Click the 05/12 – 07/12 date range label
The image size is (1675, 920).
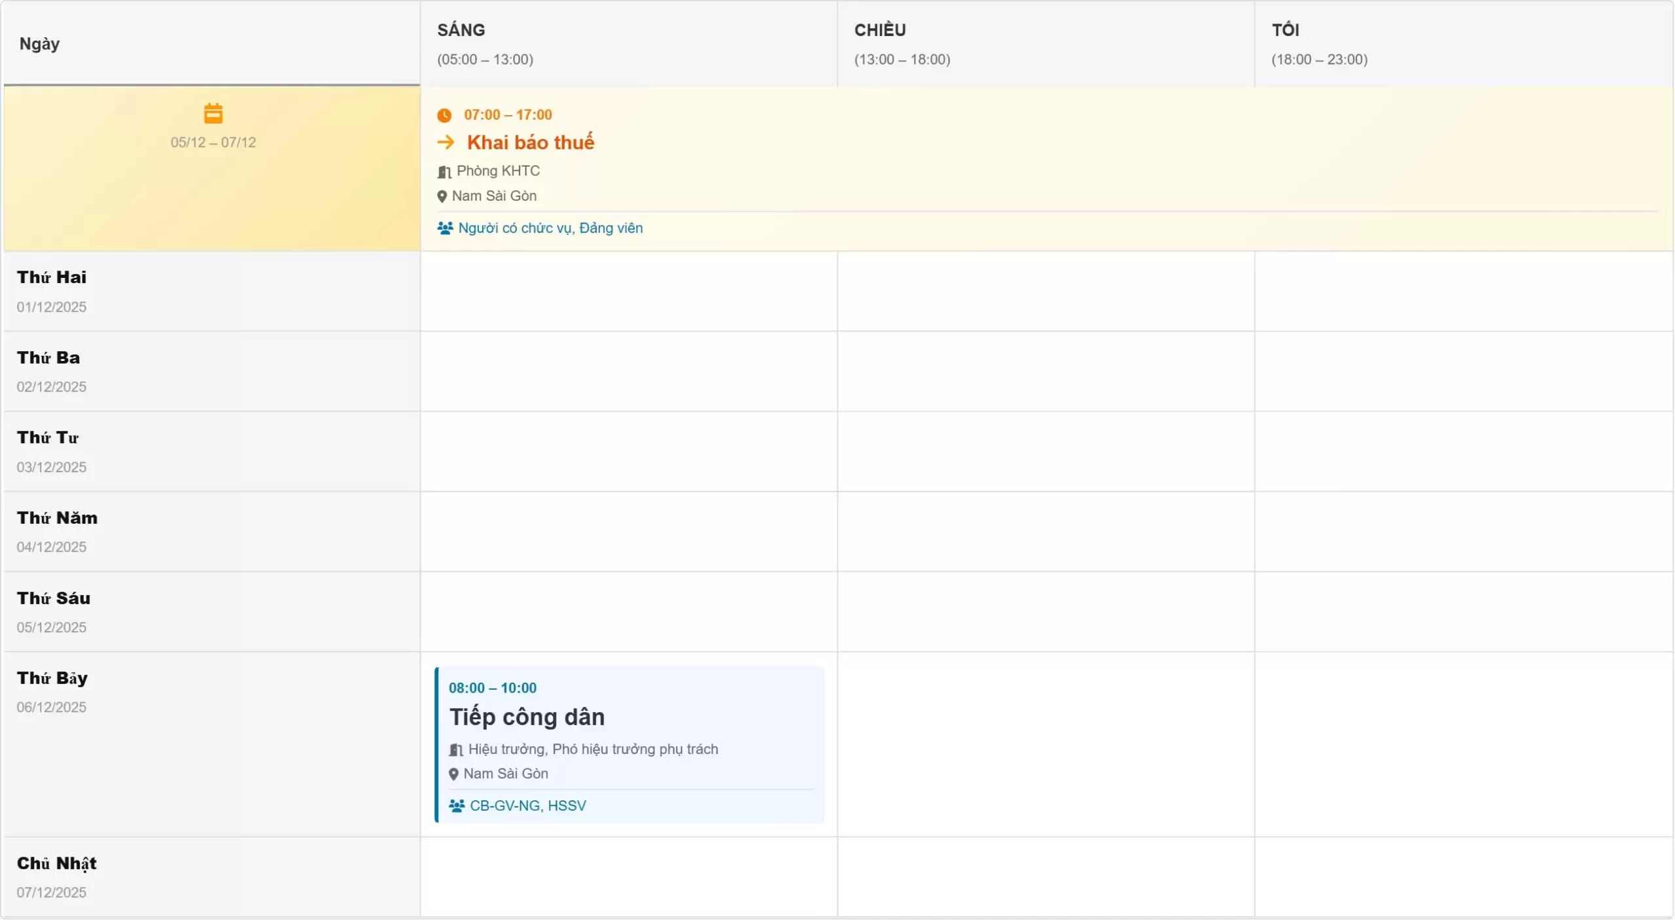click(213, 142)
